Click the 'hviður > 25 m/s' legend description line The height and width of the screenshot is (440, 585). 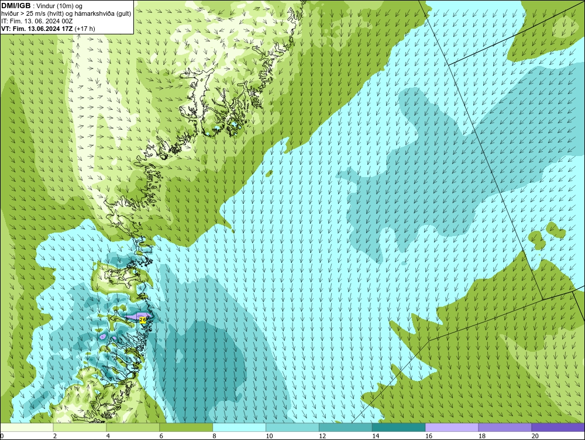[x=66, y=14]
